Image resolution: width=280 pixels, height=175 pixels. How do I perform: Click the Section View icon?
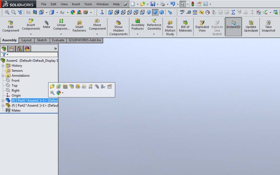point(35,12)
